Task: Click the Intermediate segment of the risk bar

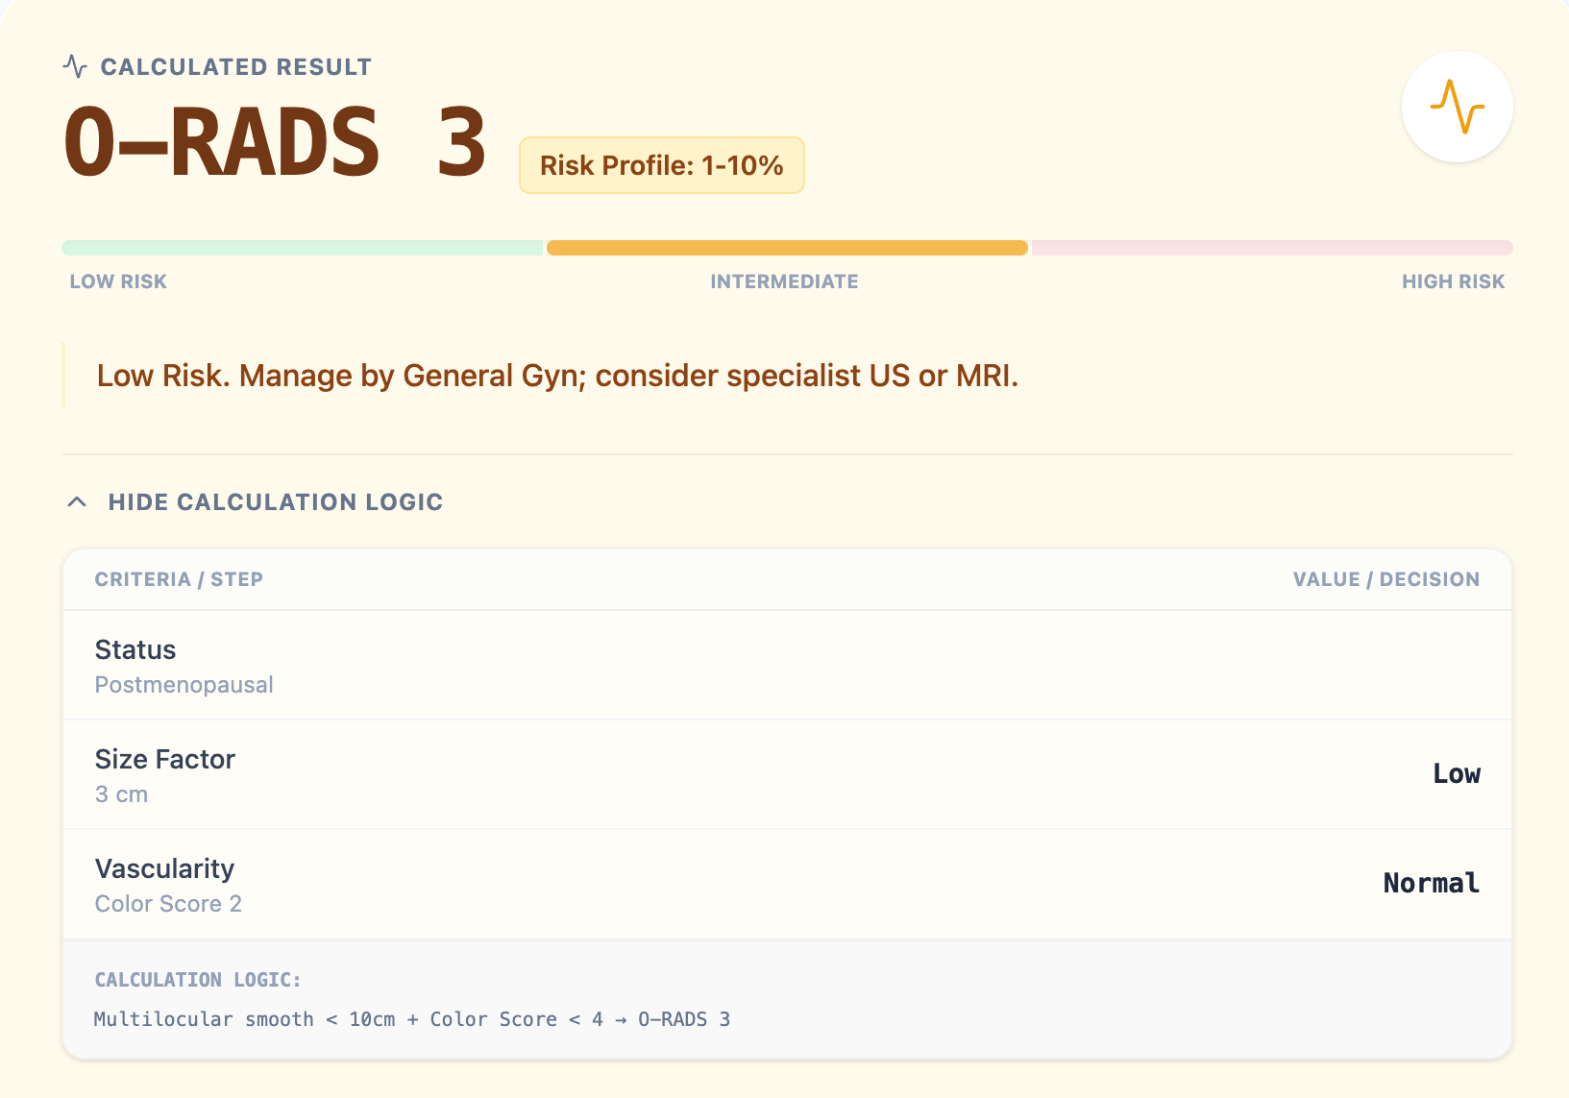Action: 785,247
